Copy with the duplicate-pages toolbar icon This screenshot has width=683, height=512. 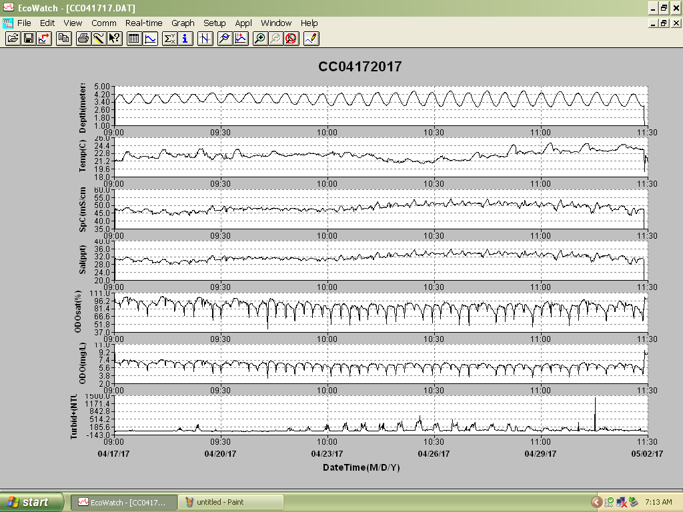64,39
